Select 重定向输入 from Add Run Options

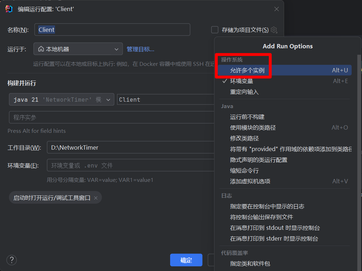tap(244, 92)
